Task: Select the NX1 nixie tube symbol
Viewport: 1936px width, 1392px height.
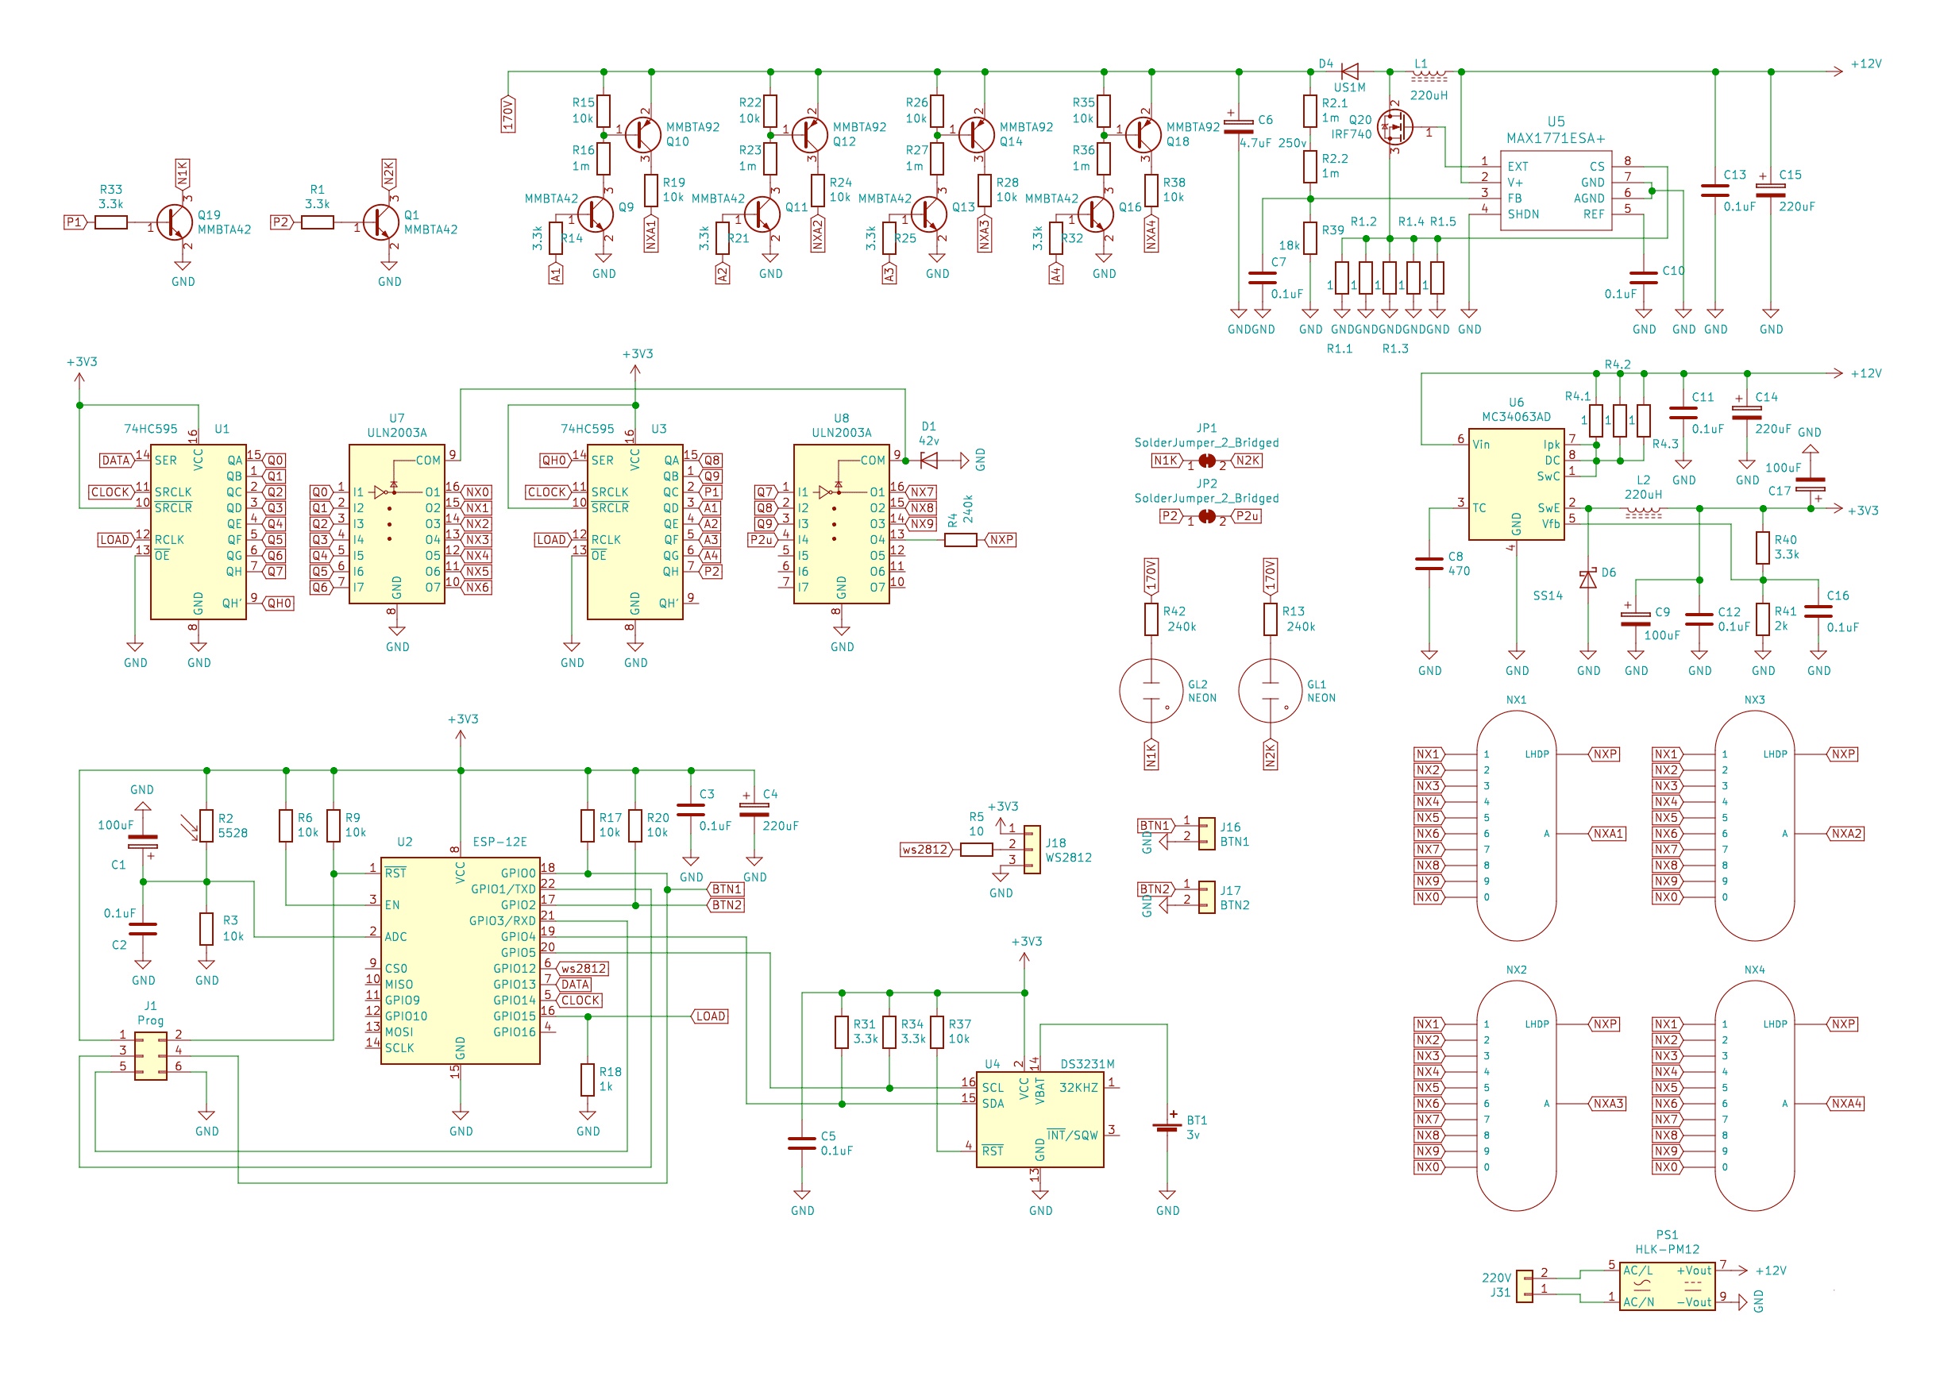Action: pyautogui.click(x=1516, y=825)
